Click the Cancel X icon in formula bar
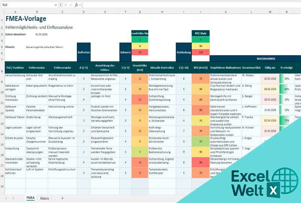Image resolution: width=301 pixels, height=203 pixels. coord(66,5)
